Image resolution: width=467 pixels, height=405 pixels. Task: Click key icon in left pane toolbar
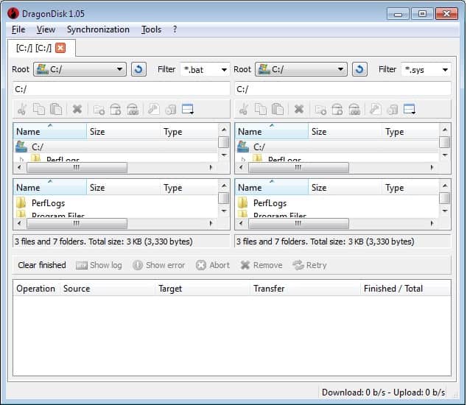point(154,109)
